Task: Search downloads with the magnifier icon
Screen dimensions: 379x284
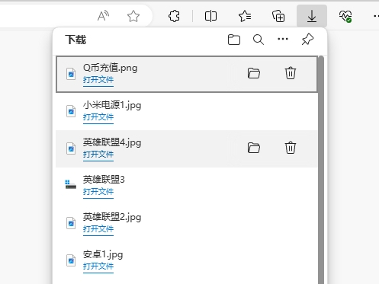Action: click(x=259, y=40)
